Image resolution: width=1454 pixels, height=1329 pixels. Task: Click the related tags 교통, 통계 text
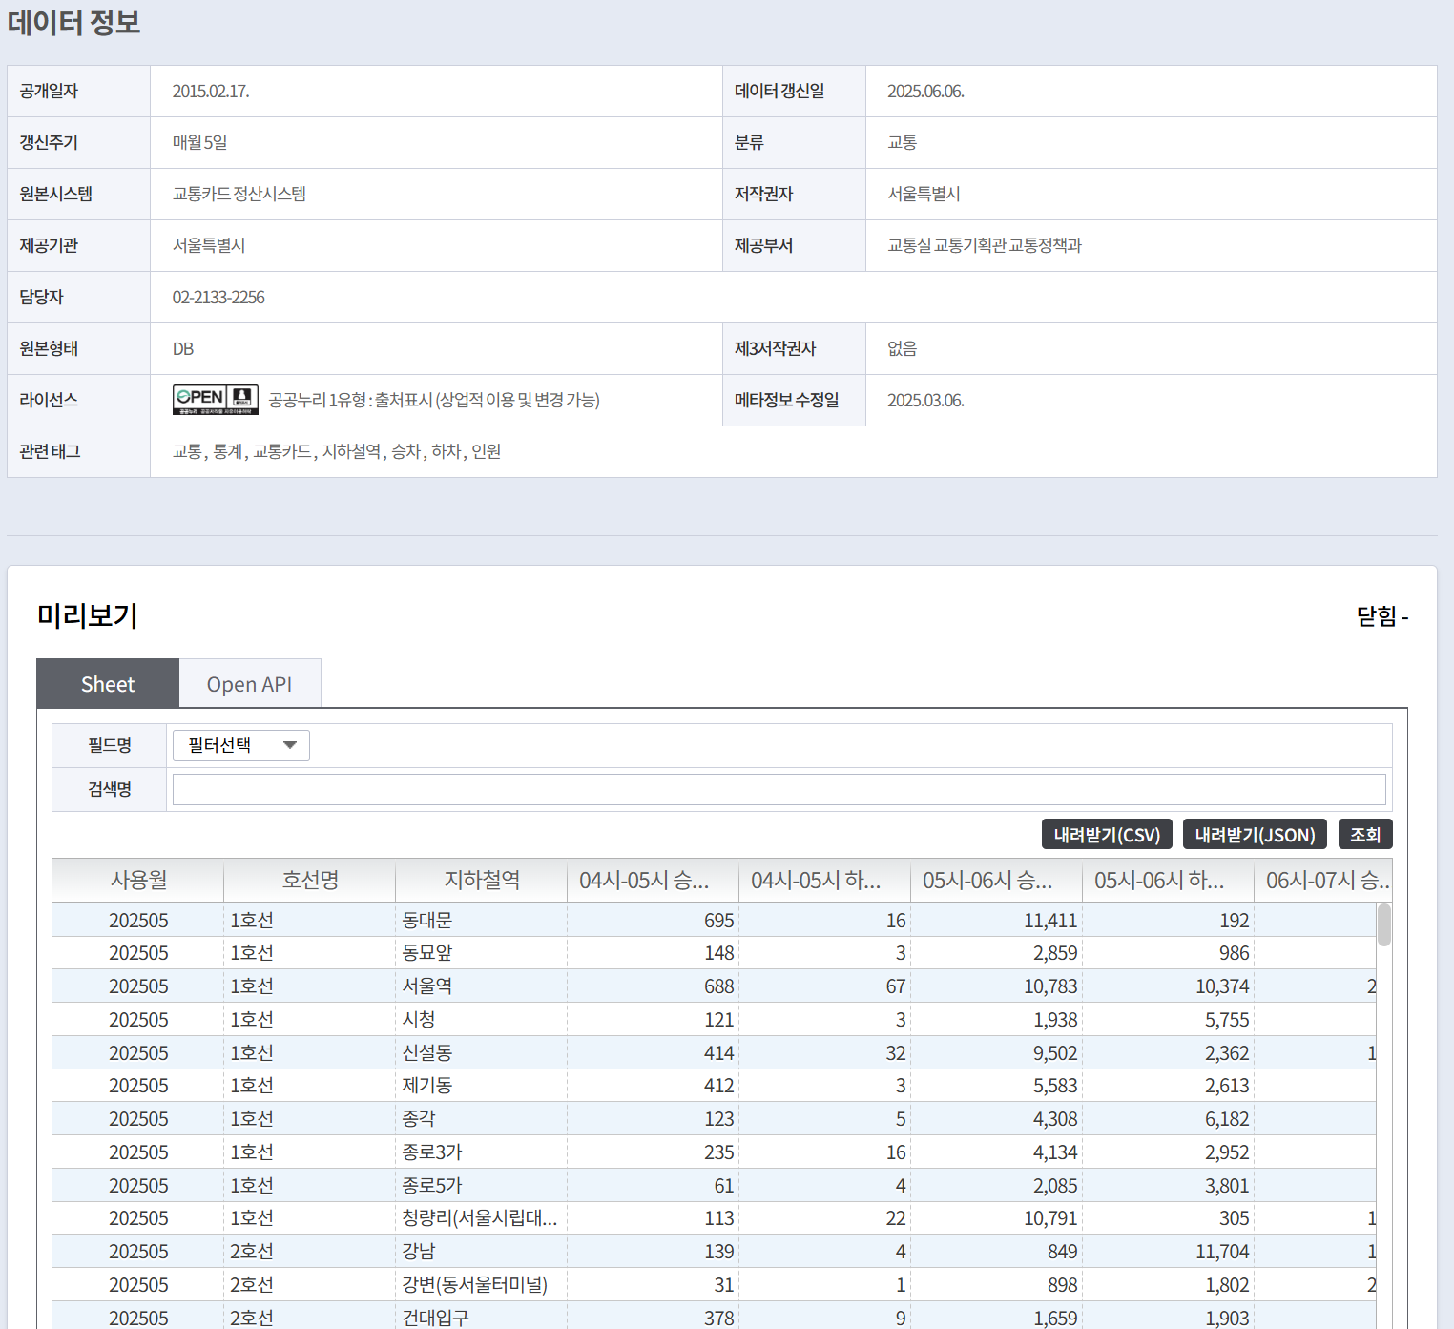tap(337, 451)
